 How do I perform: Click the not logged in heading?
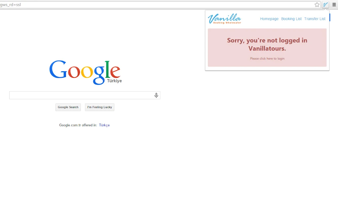267,45
